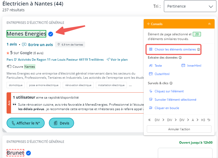Screen dimensions: 218x158
Task: Click the info icon beside Survols & clics
Action: coord(171,83)
